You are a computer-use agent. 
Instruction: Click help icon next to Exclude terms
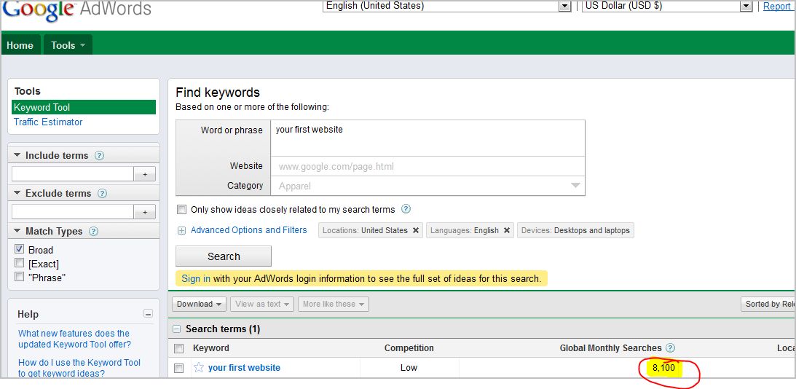(x=102, y=193)
